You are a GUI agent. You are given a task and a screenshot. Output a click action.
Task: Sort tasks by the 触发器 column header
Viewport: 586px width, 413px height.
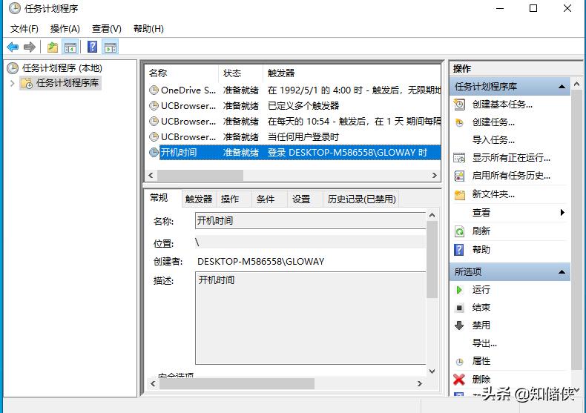tap(352, 73)
